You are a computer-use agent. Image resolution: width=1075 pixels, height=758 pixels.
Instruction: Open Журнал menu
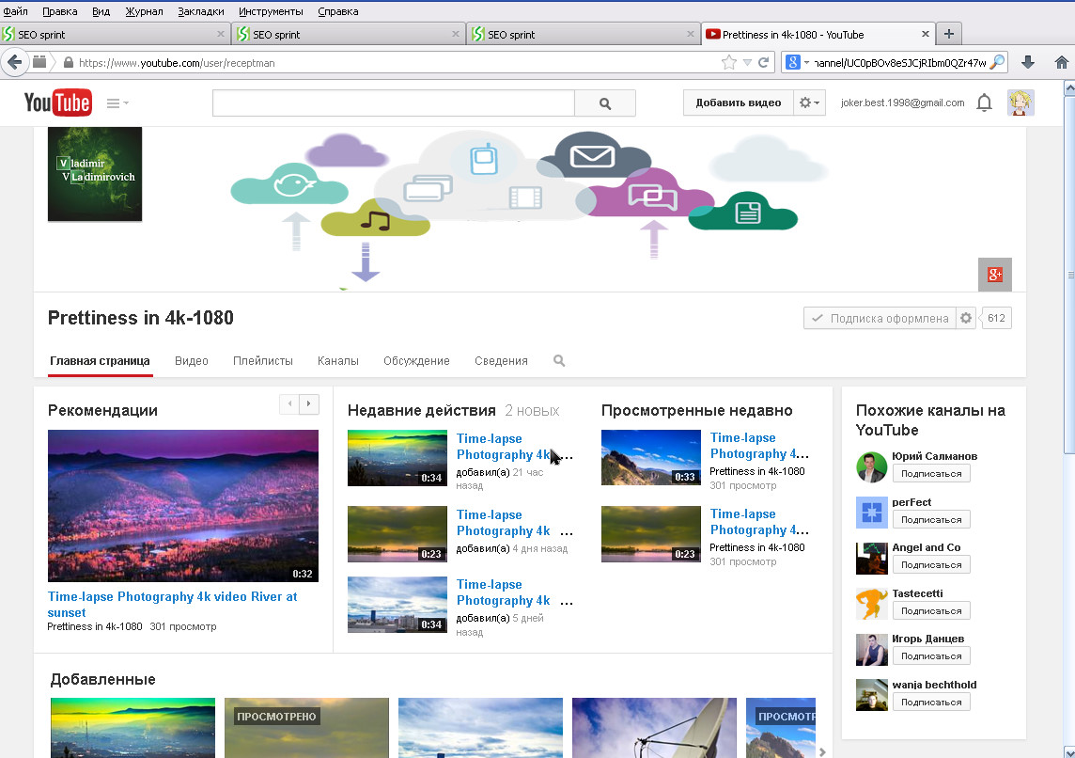(144, 11)
